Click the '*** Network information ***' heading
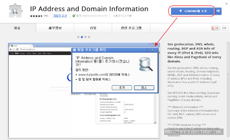Image resolution: width=230 pixels, height=140 pixels. coord(185,107)
